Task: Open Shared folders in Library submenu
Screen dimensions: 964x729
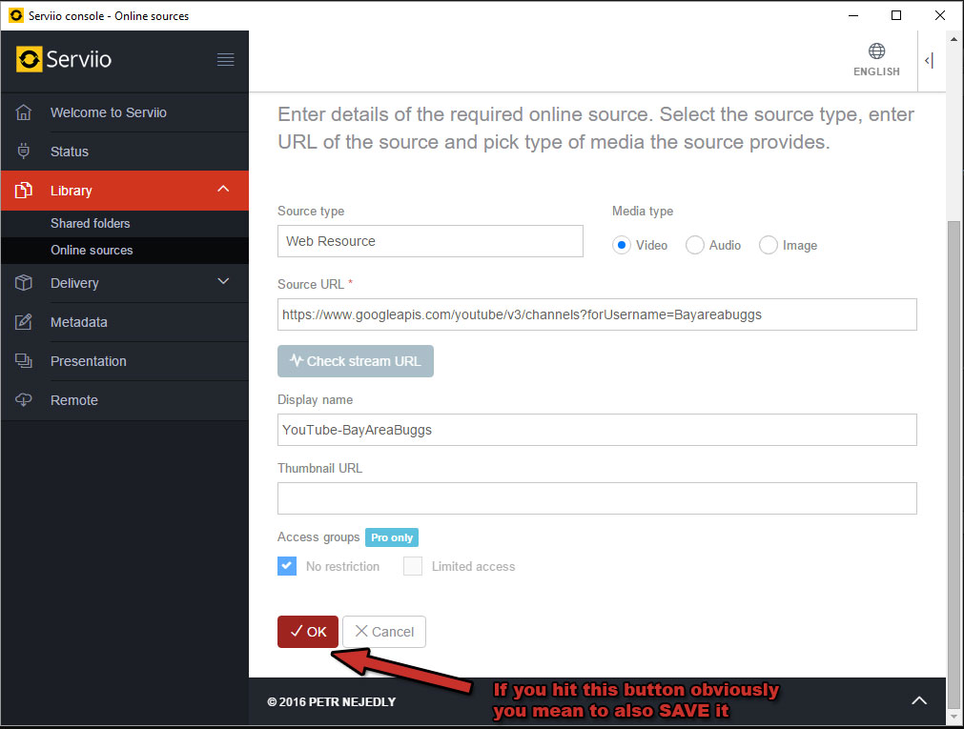Action: pyautogui.click(x=91, y=223)
